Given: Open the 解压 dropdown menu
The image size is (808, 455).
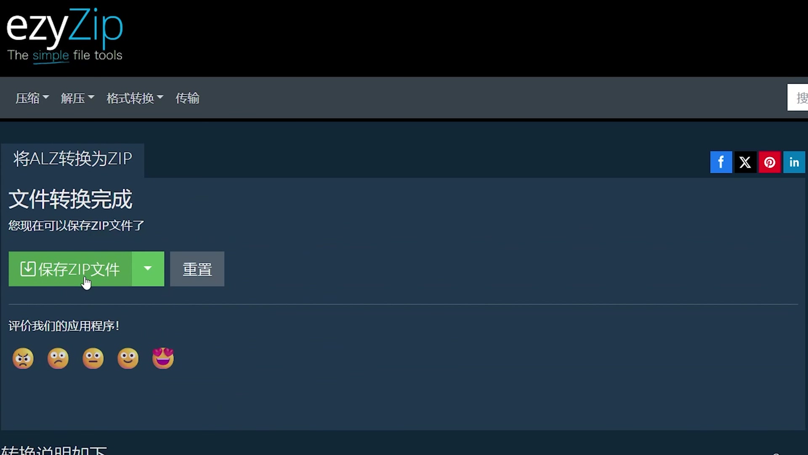Looking at the screenshot, I should click(77, 98).
